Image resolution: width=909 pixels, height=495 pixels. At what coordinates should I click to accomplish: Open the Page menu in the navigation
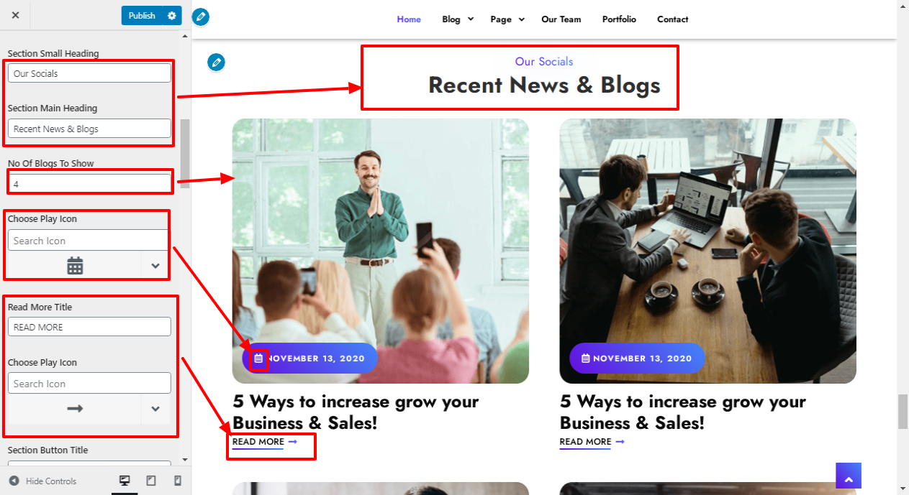(x=507, y=19)
